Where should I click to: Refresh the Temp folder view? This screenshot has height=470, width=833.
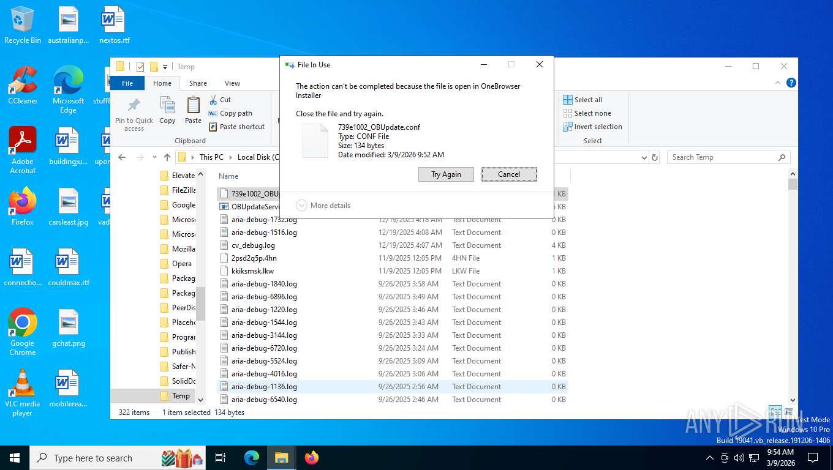coord(655,157)
